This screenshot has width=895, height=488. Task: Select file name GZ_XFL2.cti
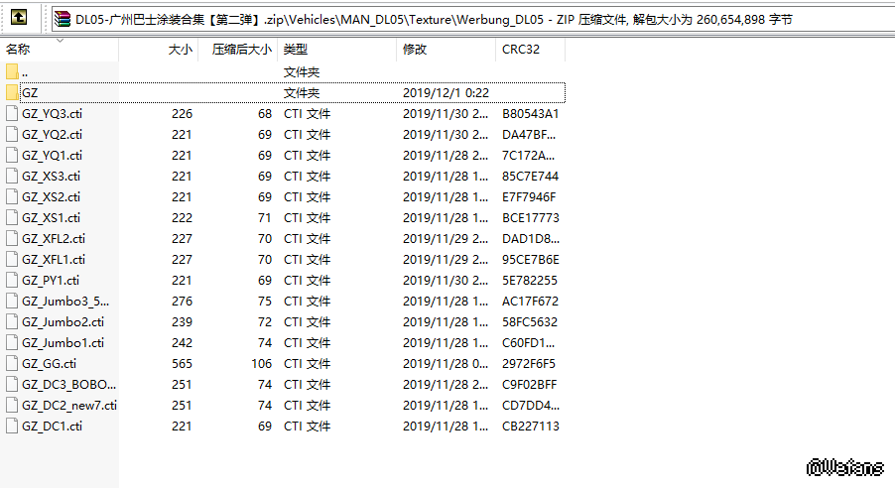tap(54, 239)
